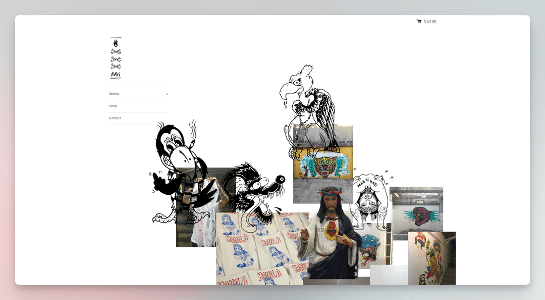Screen dimensions: 545x300
Task: Click the handwritten AUGS logo text
Action: (116, 75)
